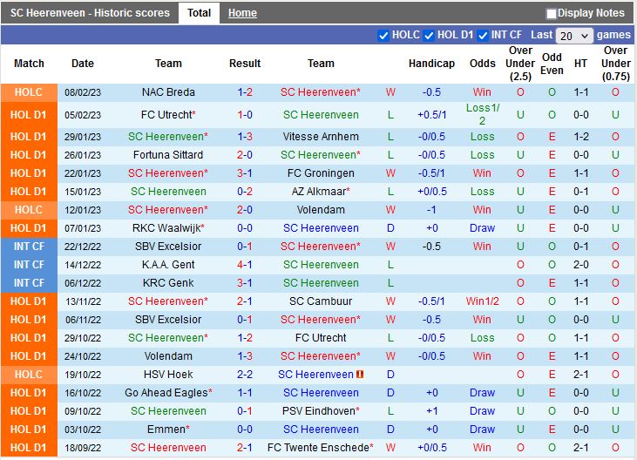Open FC Twente Enschede* team link
The image size is (637, 460).
click(x=321, y=448)
